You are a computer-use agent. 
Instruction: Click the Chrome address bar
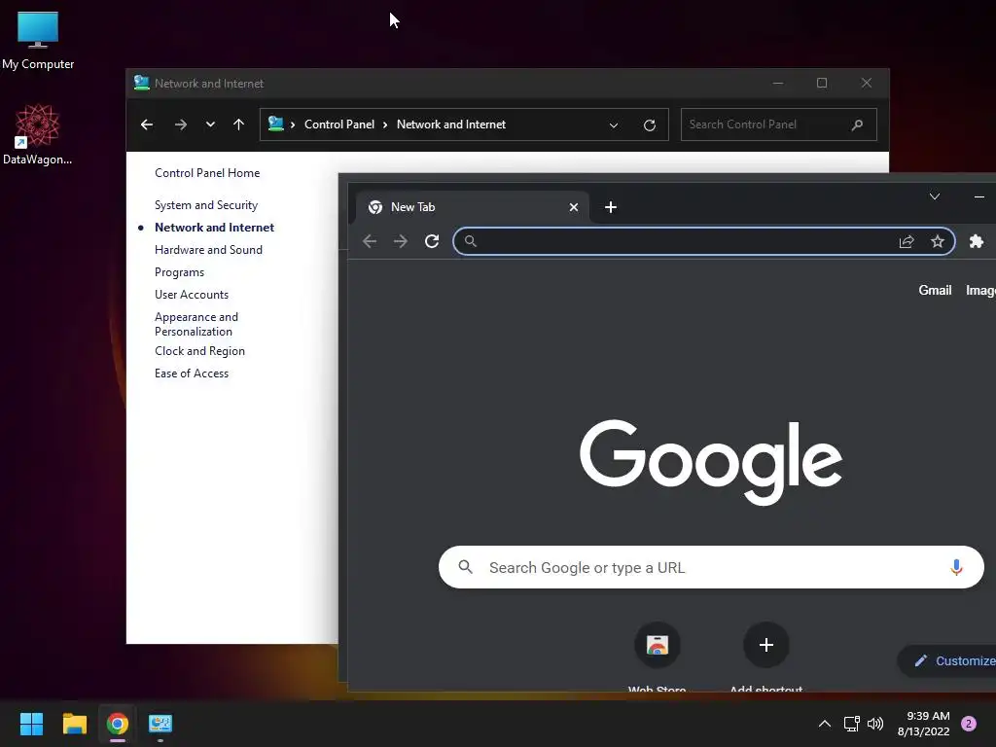pyautogui.click(x=704, y=241)
